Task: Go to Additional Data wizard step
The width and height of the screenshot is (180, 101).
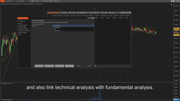Action: 22,27
